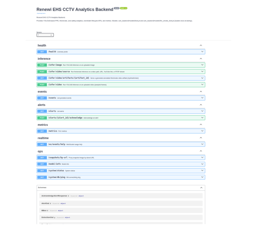Click POST badge of /infer/image endpoint

click(42, 65)
